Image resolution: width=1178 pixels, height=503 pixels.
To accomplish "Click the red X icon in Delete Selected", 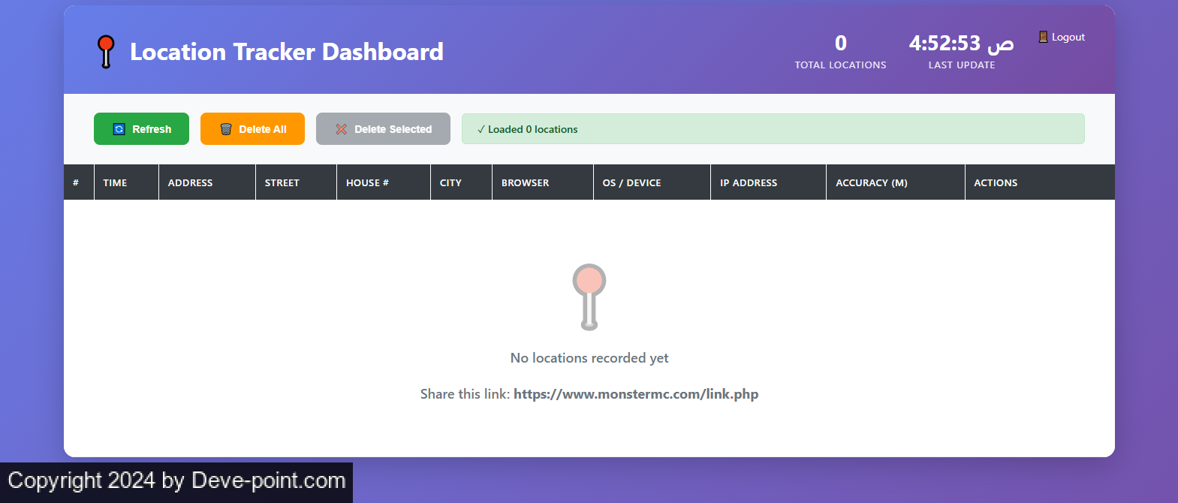I will point(341,129).
